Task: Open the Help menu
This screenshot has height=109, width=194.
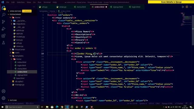Action: (55, 2)
